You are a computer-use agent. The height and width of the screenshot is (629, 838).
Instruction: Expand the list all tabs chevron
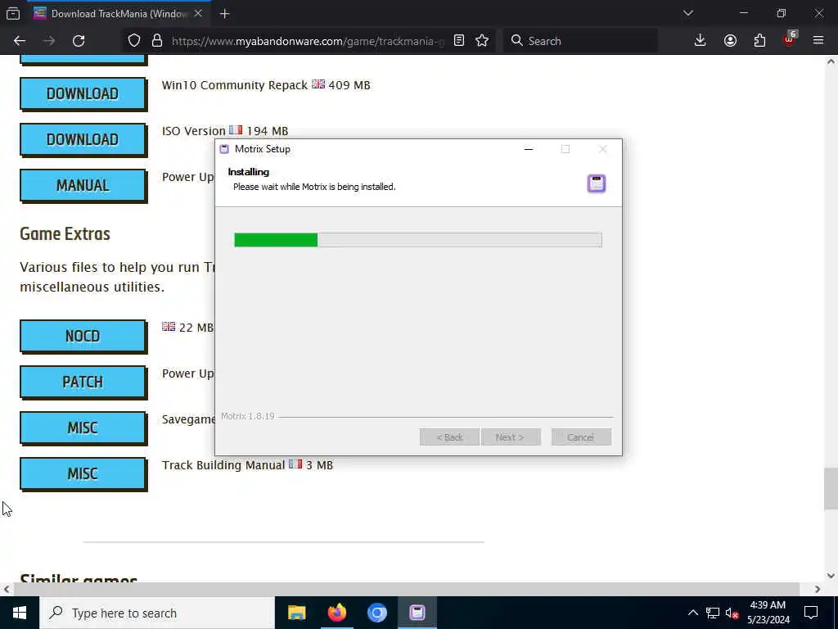click(688, 13)
